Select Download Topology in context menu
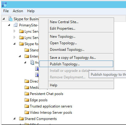 (76, 50)
